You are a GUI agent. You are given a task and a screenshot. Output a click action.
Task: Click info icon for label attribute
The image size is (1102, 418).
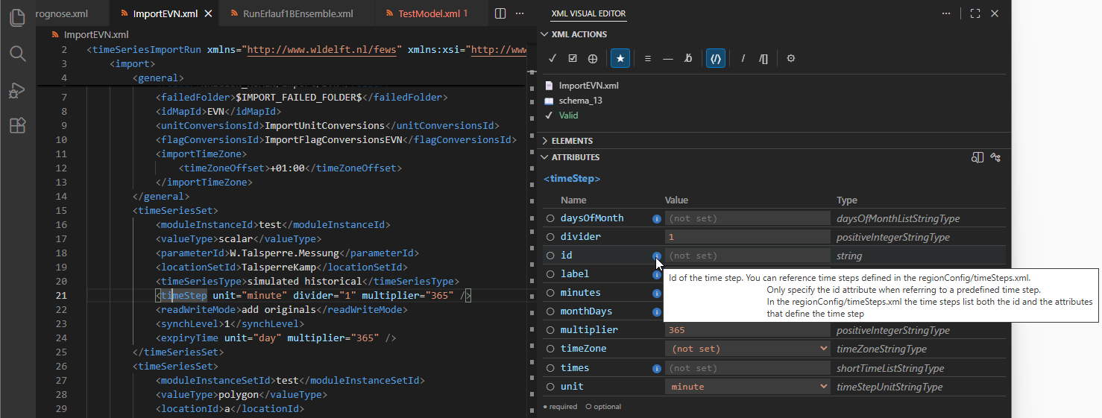(657, 274)
